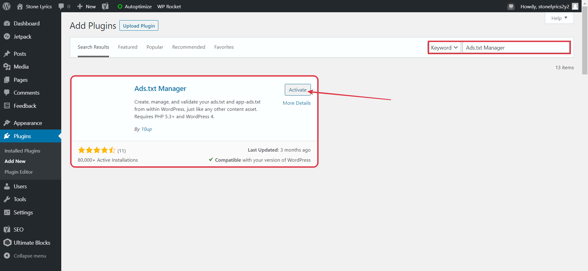Open the Ads.txt Manager title link
The height and width of the screenshot is (271, 588).
(x=160, y=88)
